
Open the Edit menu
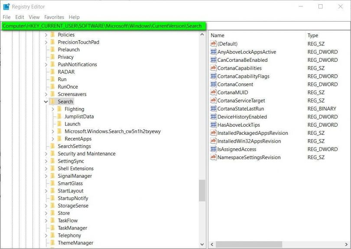click(19, 17)
